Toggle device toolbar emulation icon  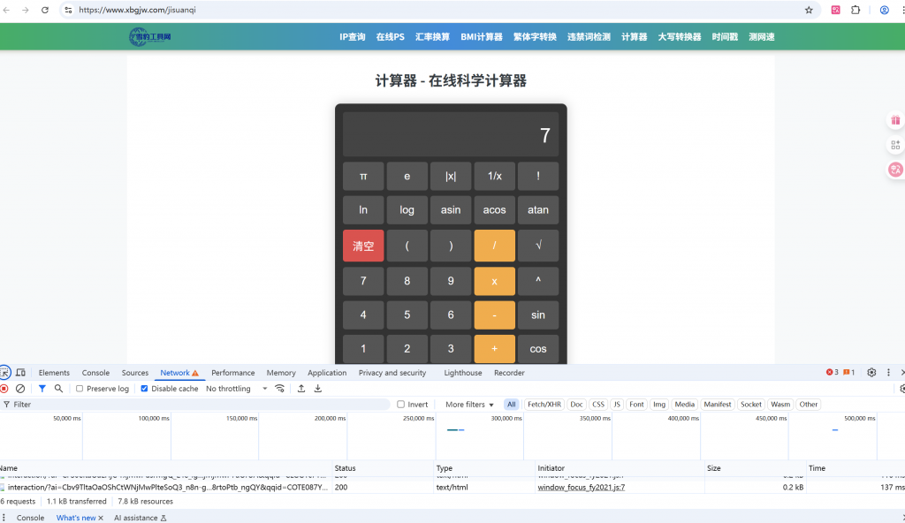(x=20, y=373)
